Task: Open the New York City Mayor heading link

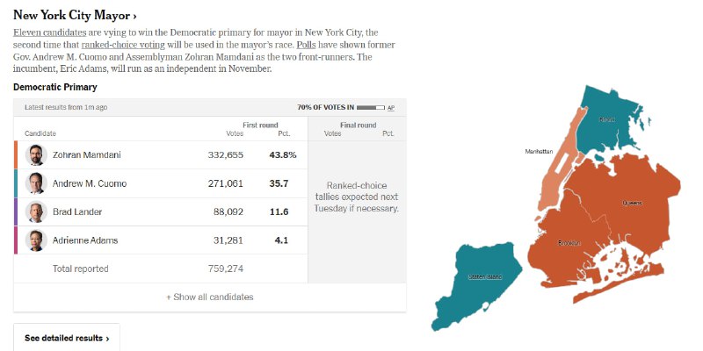Action: click(75, 15)
